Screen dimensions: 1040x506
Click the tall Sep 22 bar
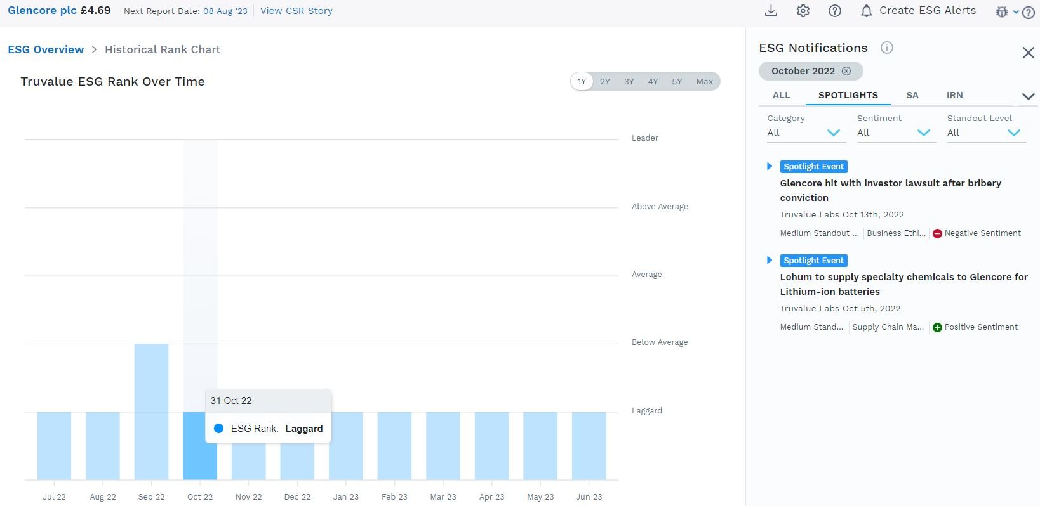click(x=151, y=412)
